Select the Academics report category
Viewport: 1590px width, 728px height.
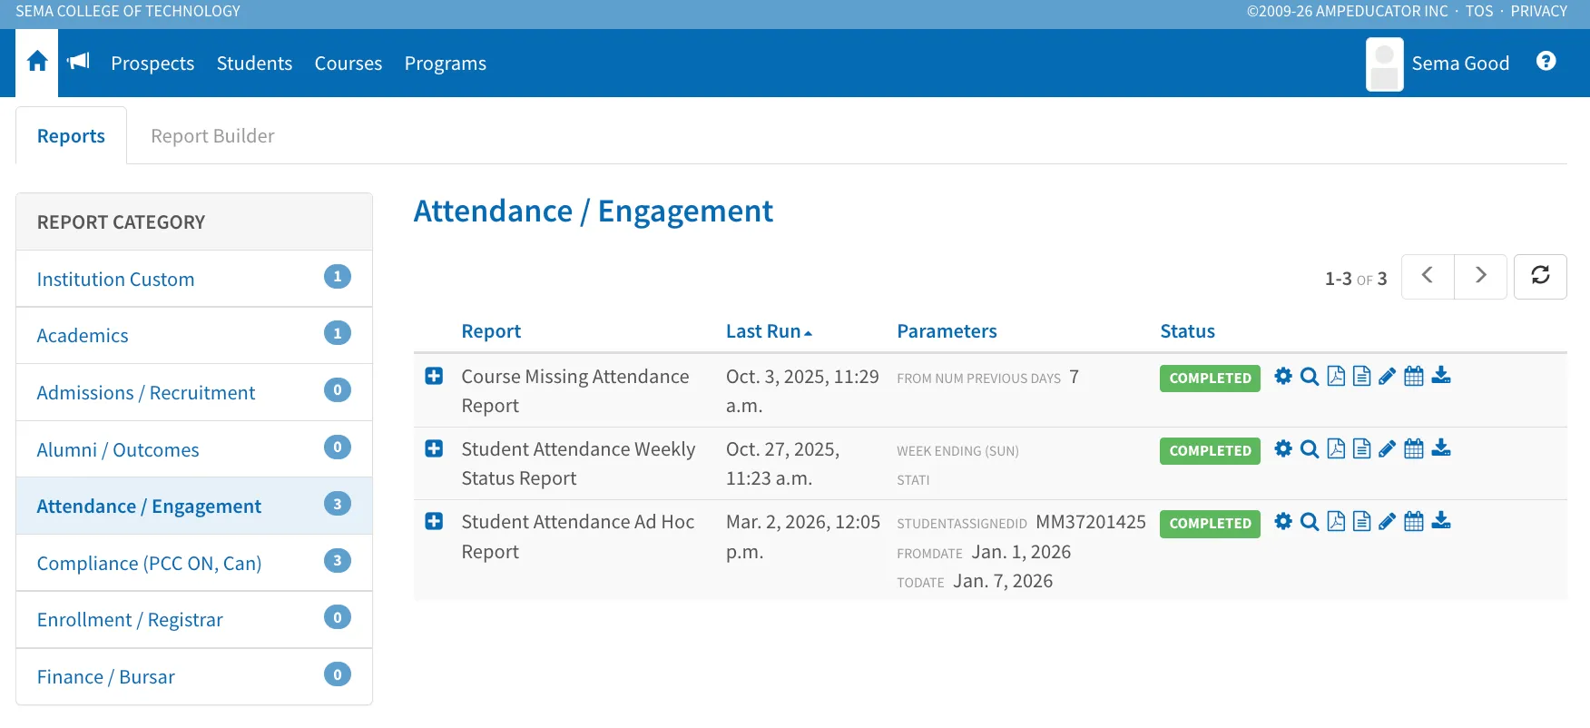[x=194, y=336]
